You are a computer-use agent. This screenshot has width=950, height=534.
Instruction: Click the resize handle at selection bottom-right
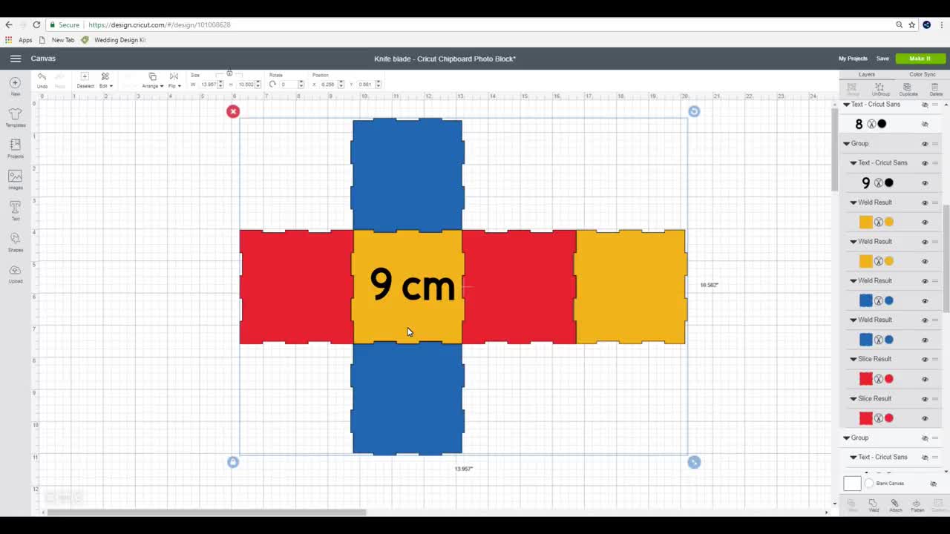pos(694,462)
